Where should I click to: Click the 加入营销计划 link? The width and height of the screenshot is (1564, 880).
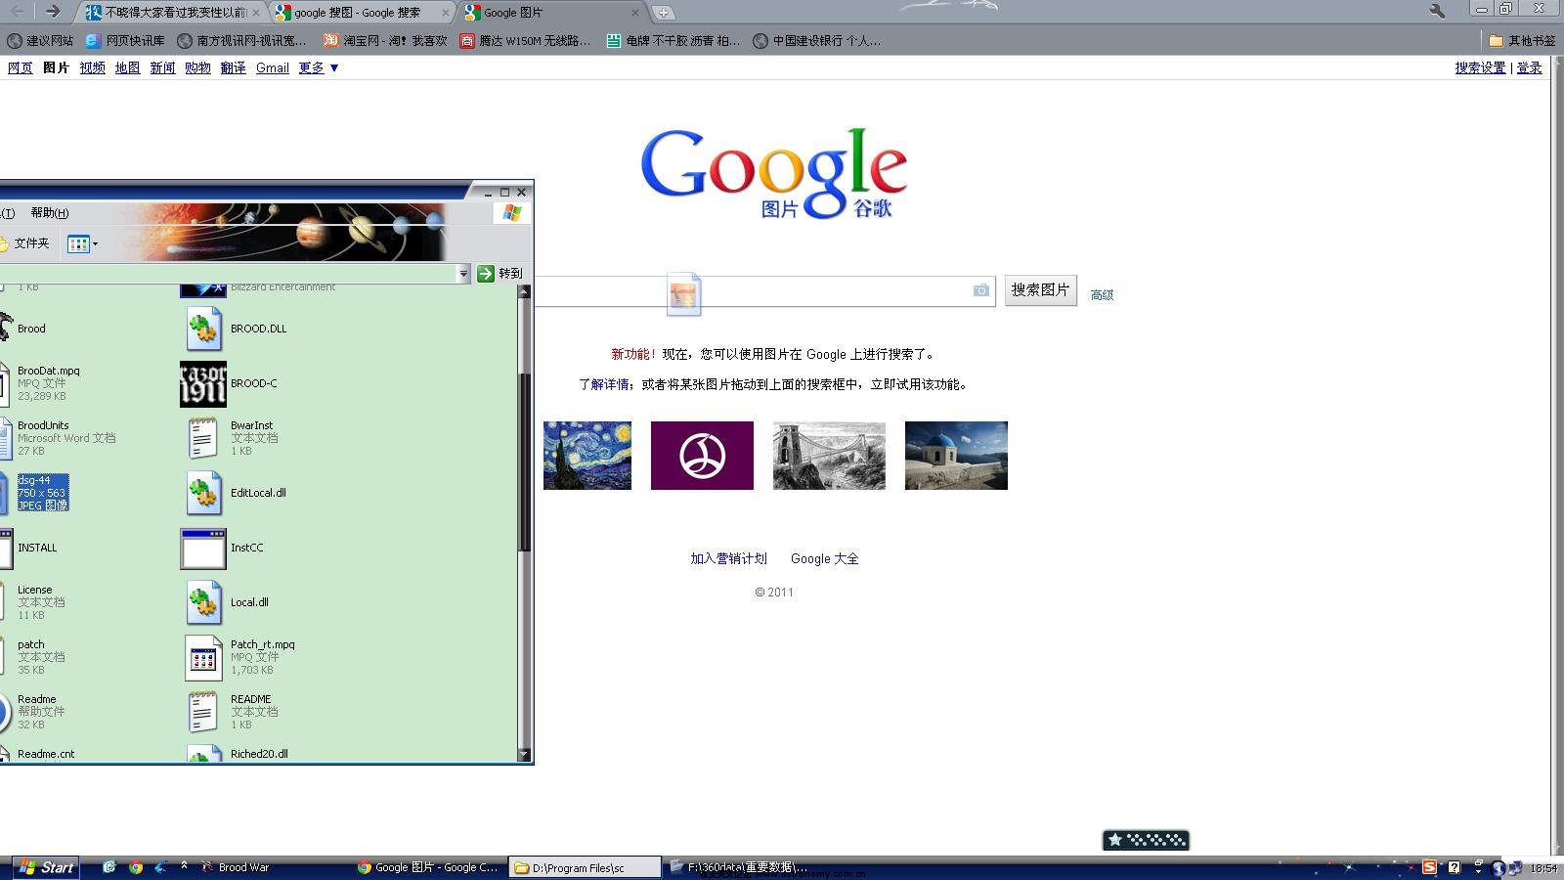[x=728, y=559]
